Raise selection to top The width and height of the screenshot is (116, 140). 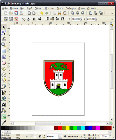pos(62,19)
